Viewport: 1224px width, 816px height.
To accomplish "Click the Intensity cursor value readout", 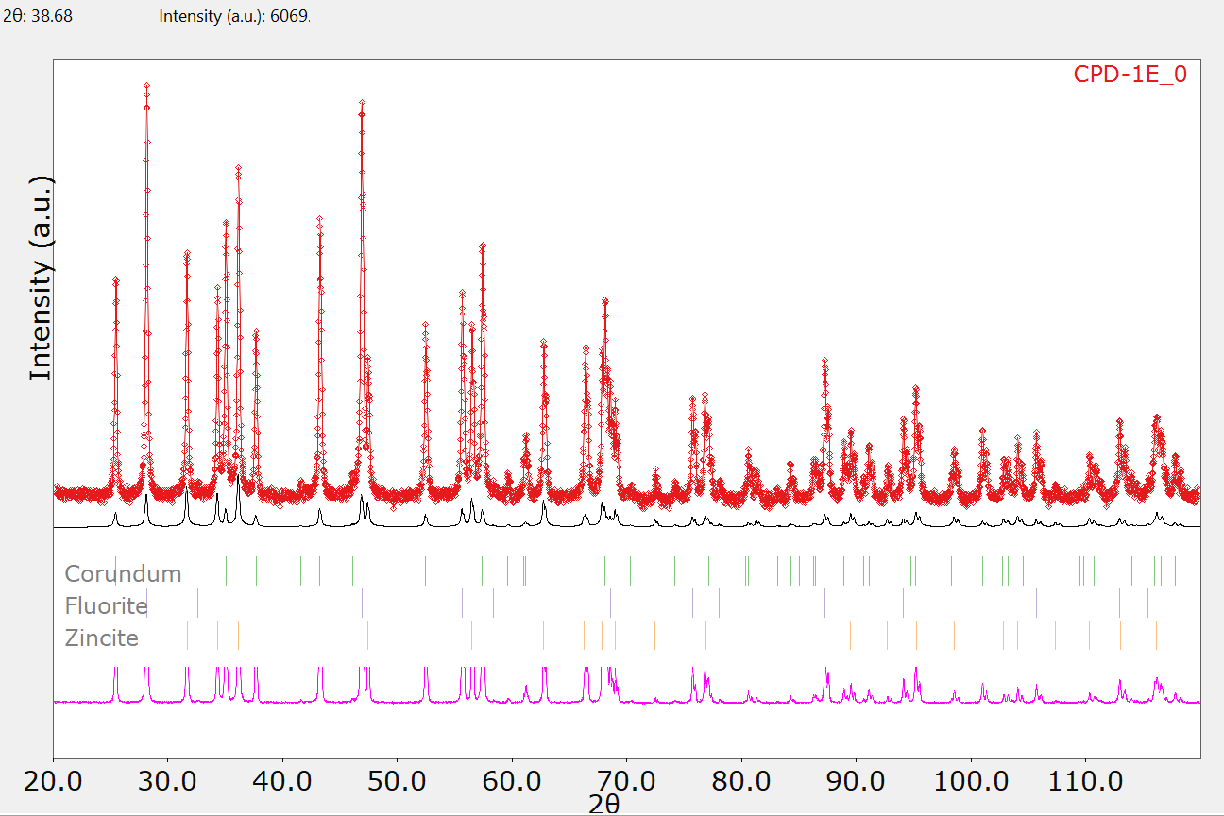I will pyautogui.click(x=234, y=16).
